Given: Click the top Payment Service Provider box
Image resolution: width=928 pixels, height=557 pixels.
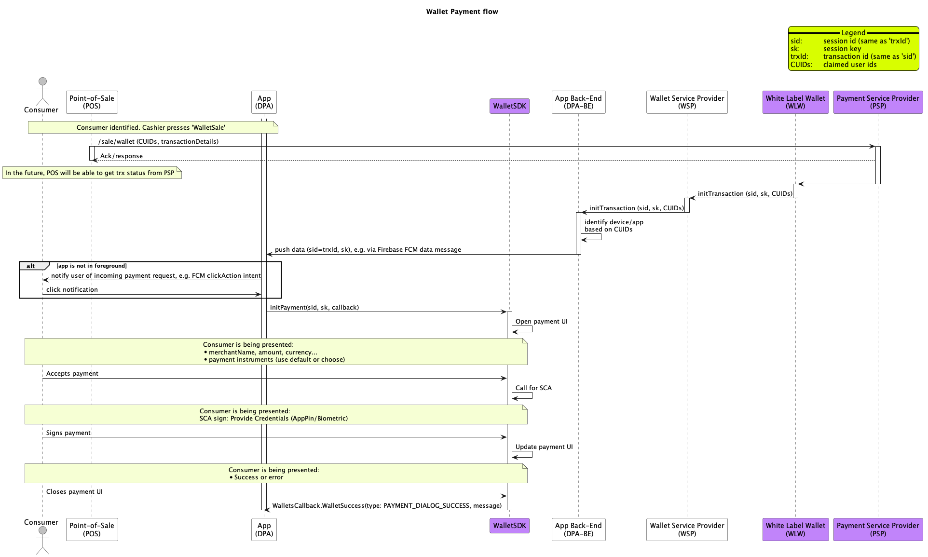Looking at the screenshot, I should (x=878, y=102).
